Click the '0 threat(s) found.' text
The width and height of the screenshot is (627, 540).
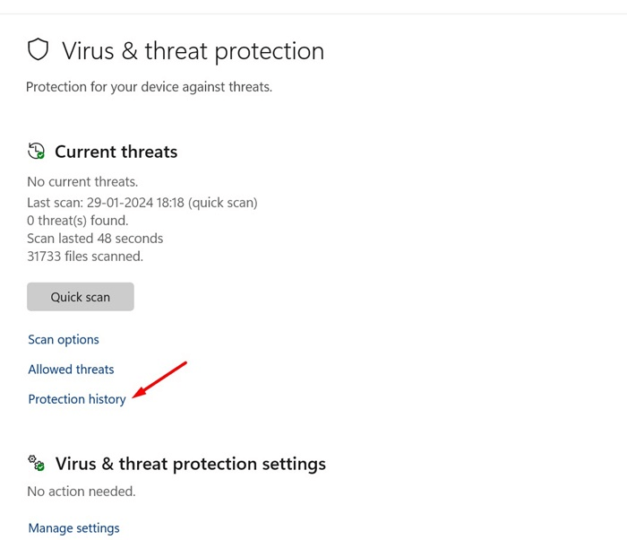78,221
